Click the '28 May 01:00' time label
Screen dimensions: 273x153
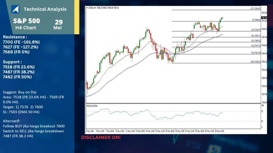219,131
